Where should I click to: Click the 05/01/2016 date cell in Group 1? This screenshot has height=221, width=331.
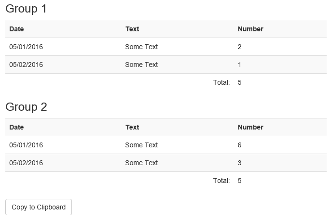point(26,47)
